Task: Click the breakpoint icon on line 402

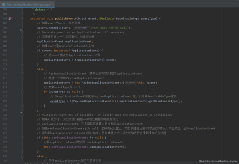Action: click(x=10, y=18)
